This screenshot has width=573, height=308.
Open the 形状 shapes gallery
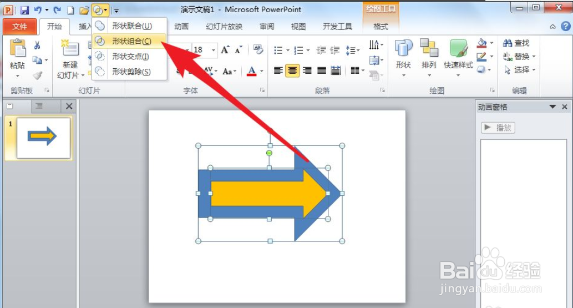click(403, 57)
